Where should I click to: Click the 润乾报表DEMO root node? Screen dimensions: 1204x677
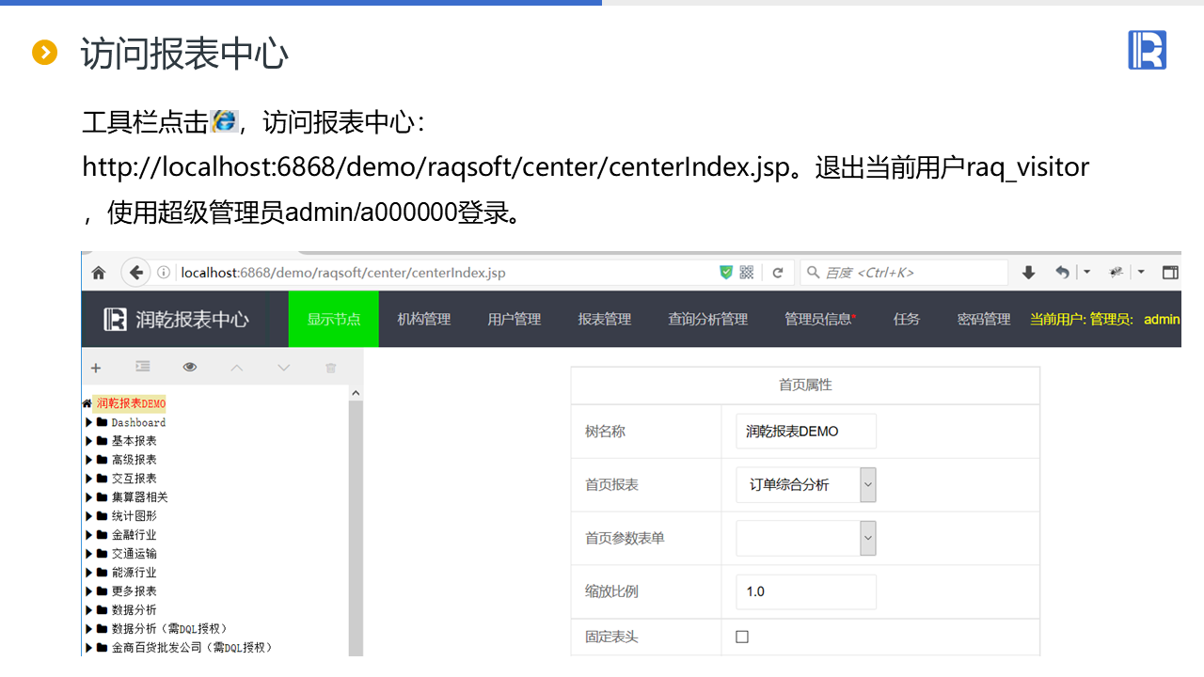coord(131,403)
